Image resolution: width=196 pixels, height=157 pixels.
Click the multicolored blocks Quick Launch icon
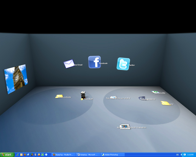coord(32,155)
